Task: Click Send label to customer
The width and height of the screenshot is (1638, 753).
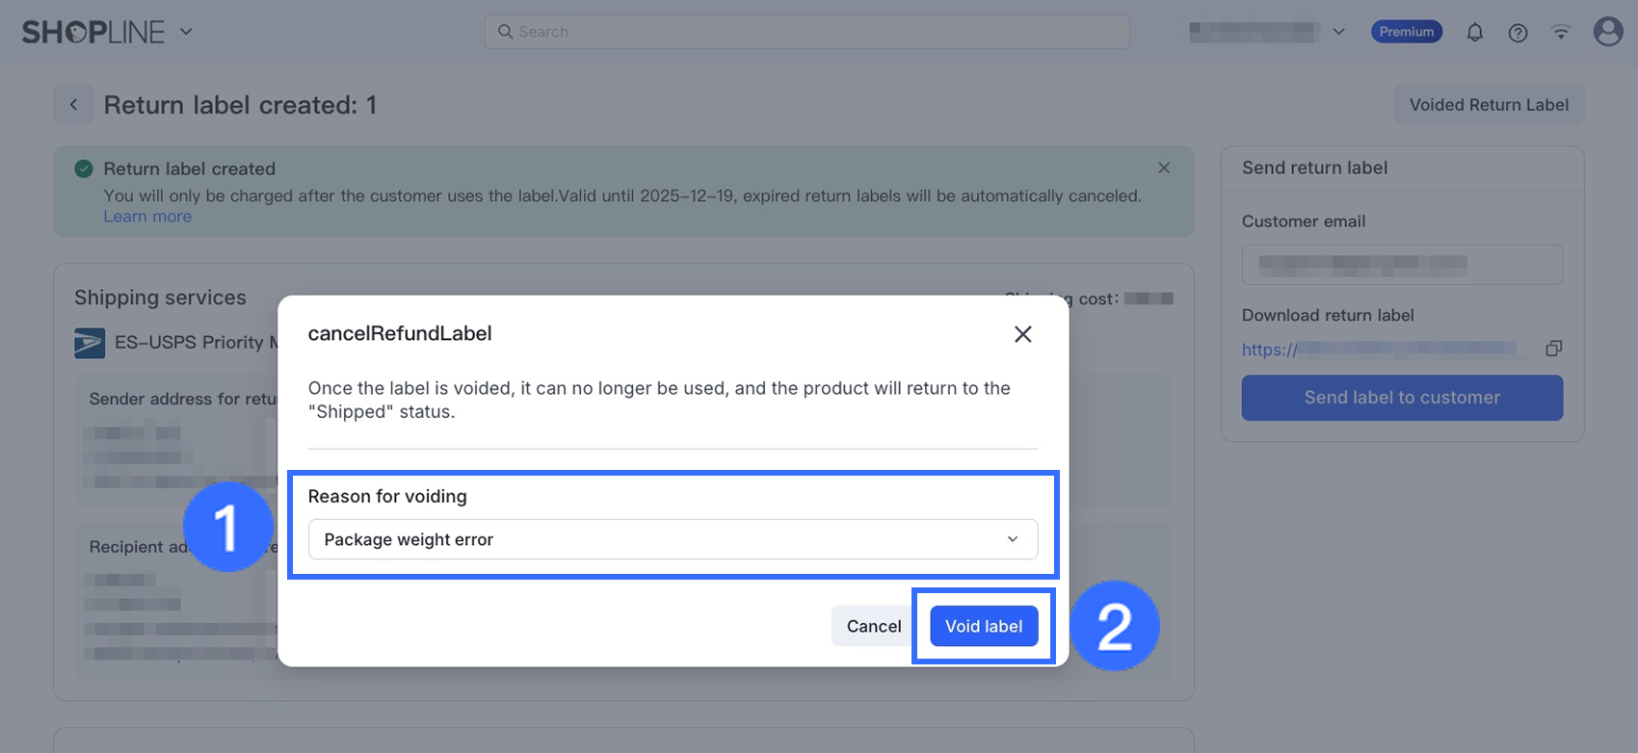Action: (1402, 398)
